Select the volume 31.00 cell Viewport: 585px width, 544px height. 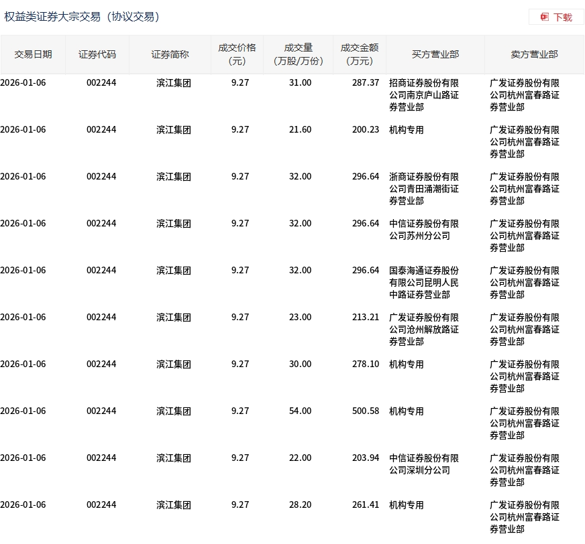300,82
